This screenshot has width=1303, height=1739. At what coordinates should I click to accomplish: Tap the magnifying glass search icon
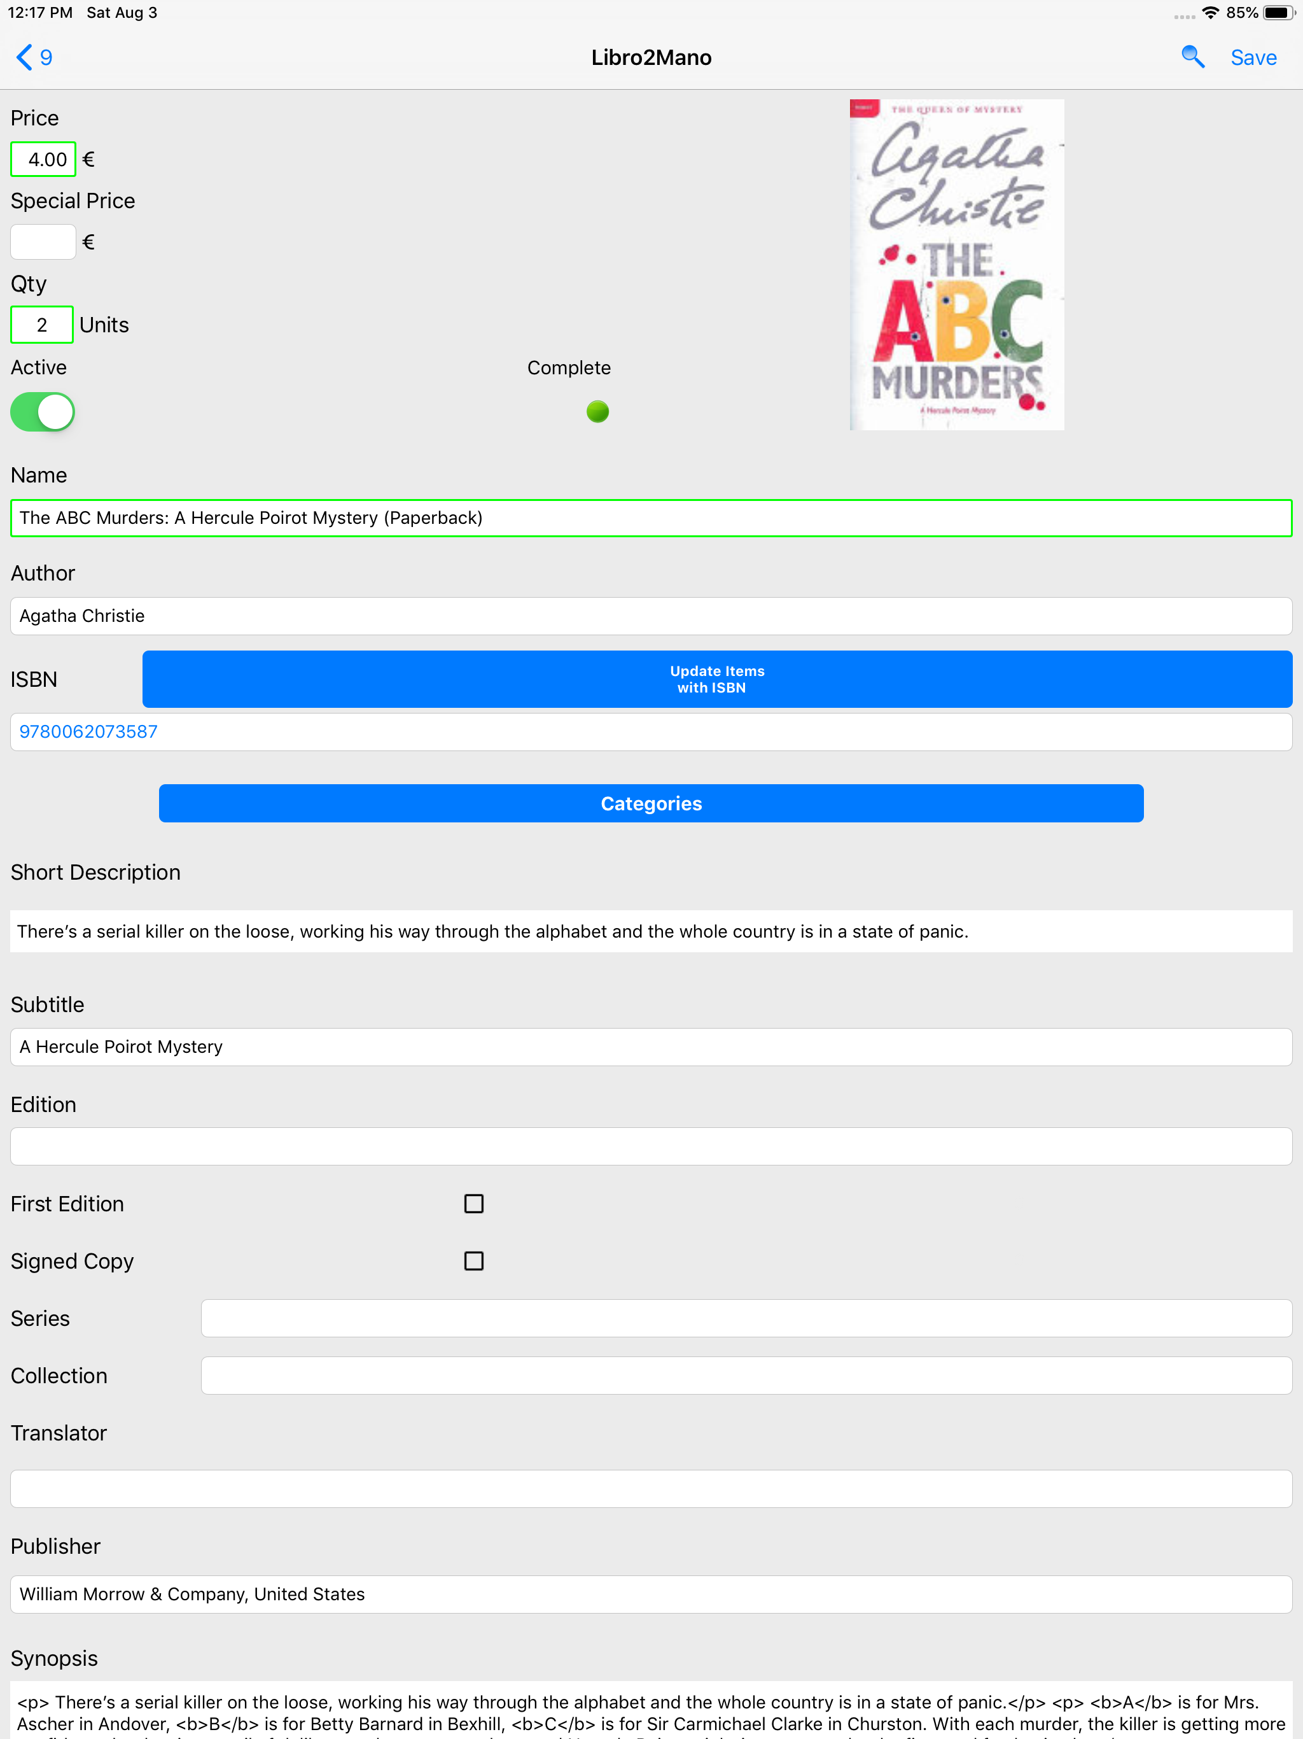click(1192, 57)
